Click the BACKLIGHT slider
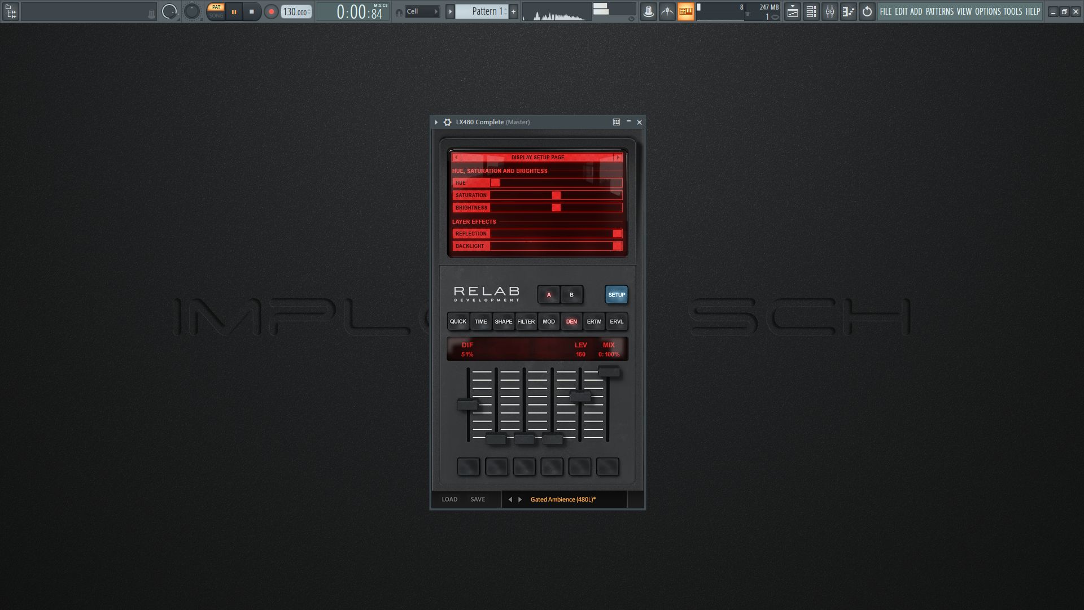This screenshot has height=610, width=1084. pos(537,246)
